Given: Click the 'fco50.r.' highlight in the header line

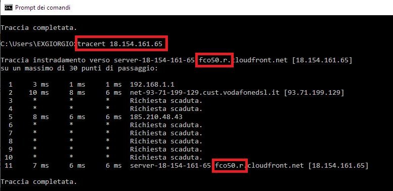Looking at the screenshot, I should pyautogui.click(x=214, y=60).
